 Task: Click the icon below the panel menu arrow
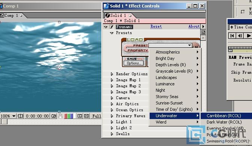point(203,33)
